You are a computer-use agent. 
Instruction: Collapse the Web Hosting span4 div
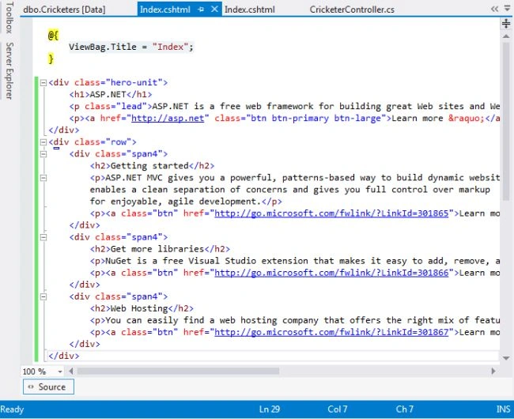[43, 296]
